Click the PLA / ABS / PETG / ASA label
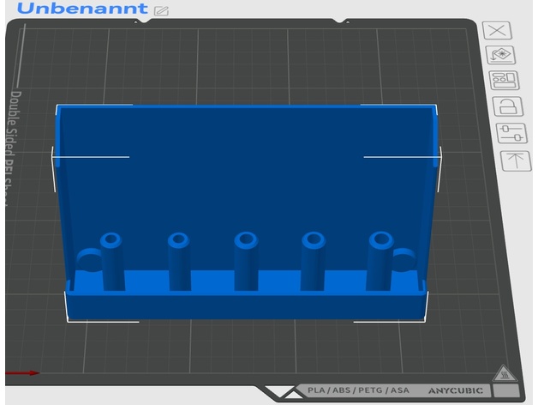The image size is (538, 405). (x=358, y=390)
